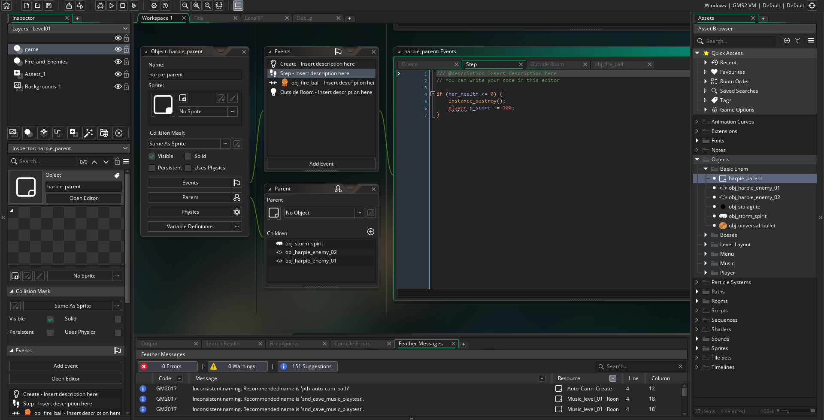Screen dimensions: 824x420
Task: Open Variable Definitions for harpie_parent
Action: point(190,227)
